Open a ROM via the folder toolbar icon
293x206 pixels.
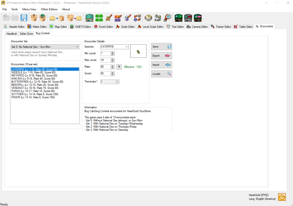(15, 18)
